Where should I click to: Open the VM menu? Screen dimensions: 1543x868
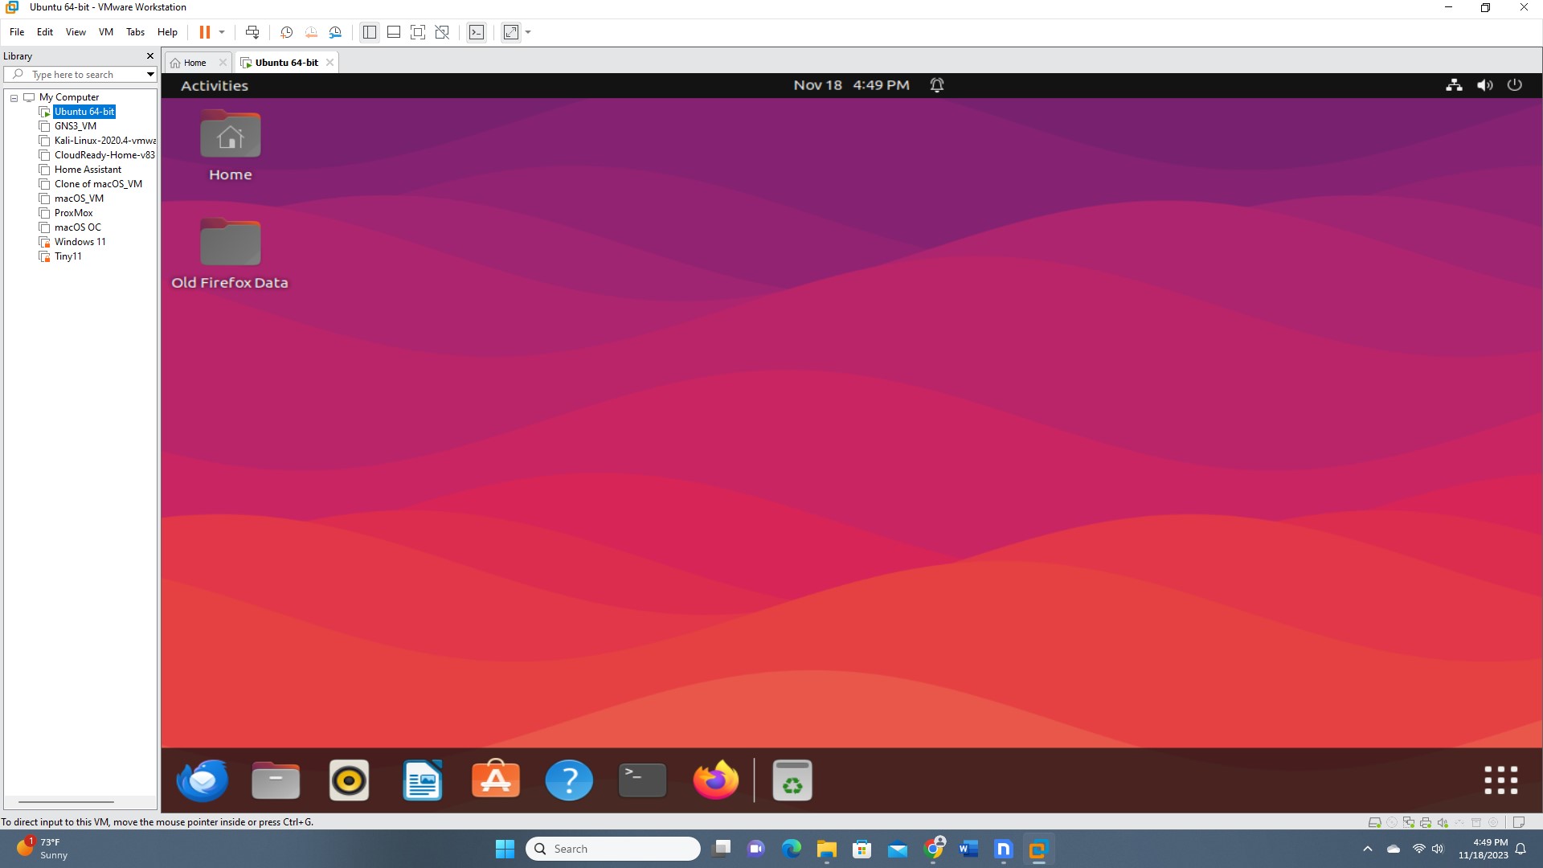(105, 32)
